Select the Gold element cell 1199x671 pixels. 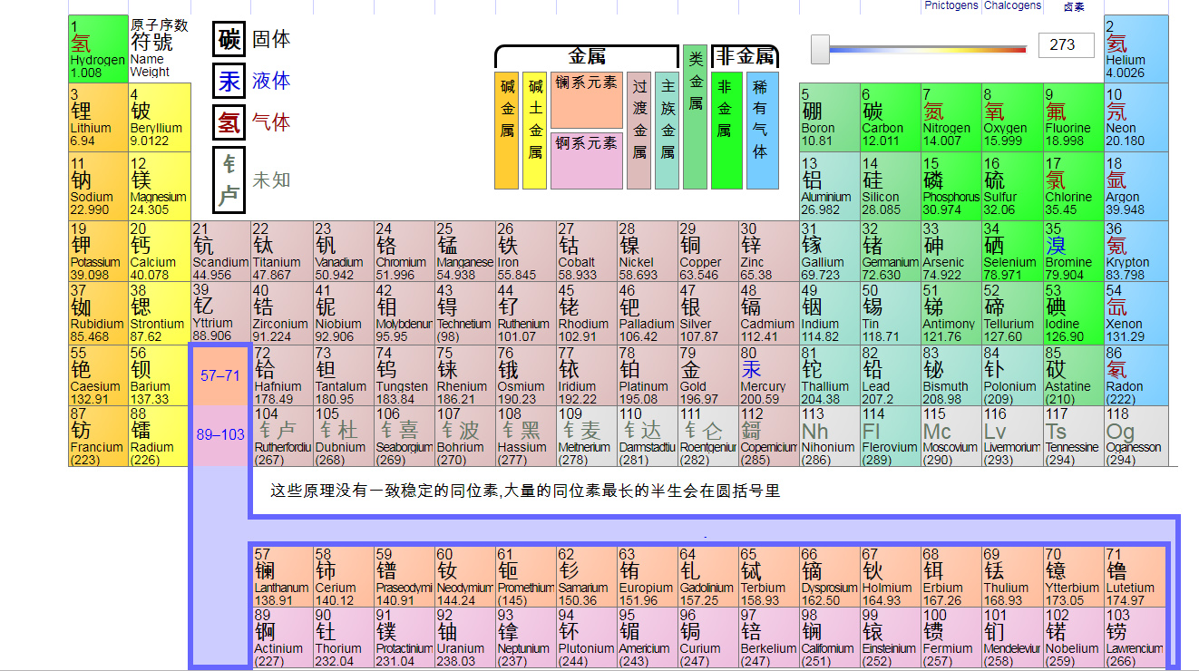pyautogui.click(x=707, y=374)
